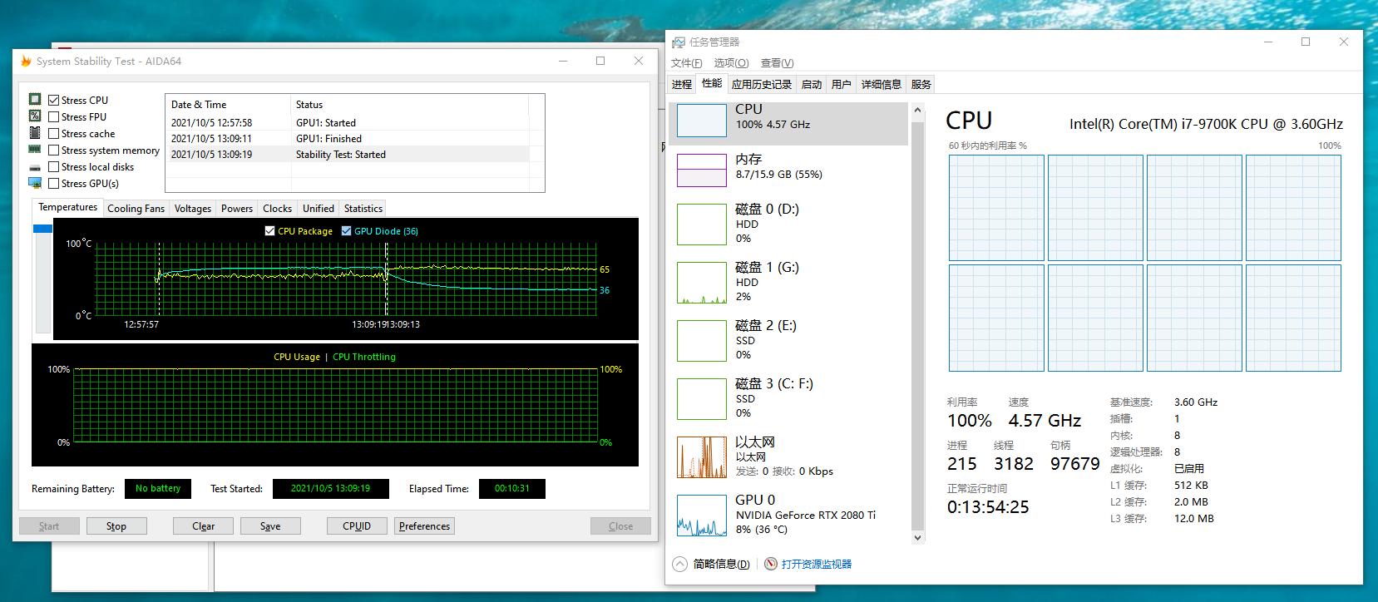The width and height of the screenshot is (1378, 602).
Task: Select the 内存 memory thumbnail in sidebar
Action: [x=702, y=170]
